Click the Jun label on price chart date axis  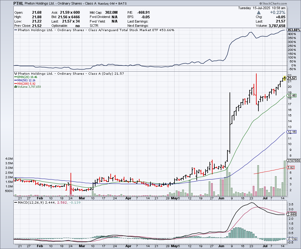pos(221,198)
